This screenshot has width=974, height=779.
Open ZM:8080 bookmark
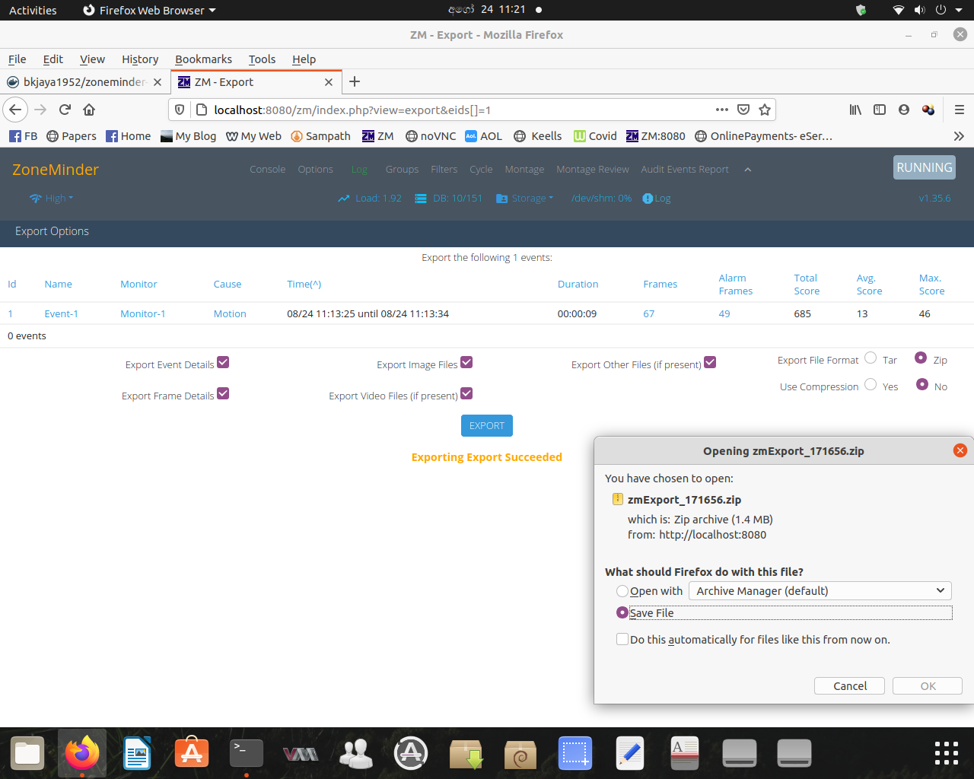[656, 136]
